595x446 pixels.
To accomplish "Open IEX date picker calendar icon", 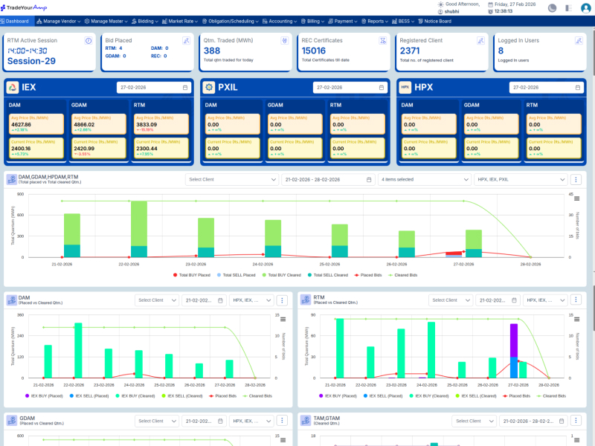I will point(185,88).
